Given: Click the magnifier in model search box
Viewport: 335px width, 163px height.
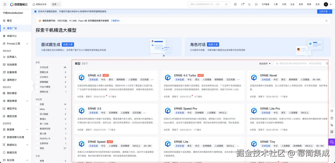Looking at the screenshot, I should tap(327, 63).
